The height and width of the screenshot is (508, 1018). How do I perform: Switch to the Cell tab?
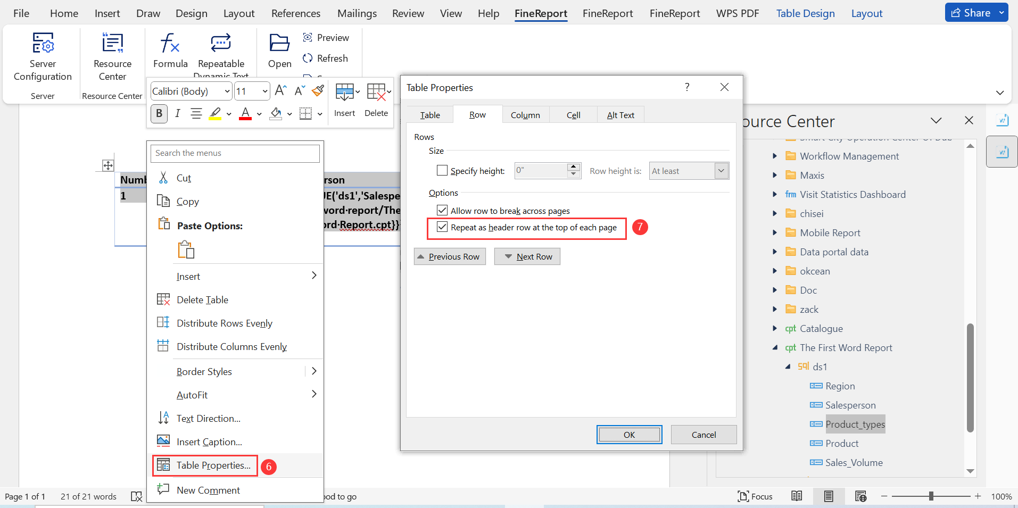click(573, 115)
